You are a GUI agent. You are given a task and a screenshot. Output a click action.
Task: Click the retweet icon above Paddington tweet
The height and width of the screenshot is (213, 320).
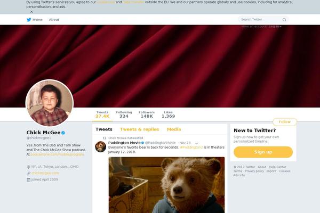[105, 138]
